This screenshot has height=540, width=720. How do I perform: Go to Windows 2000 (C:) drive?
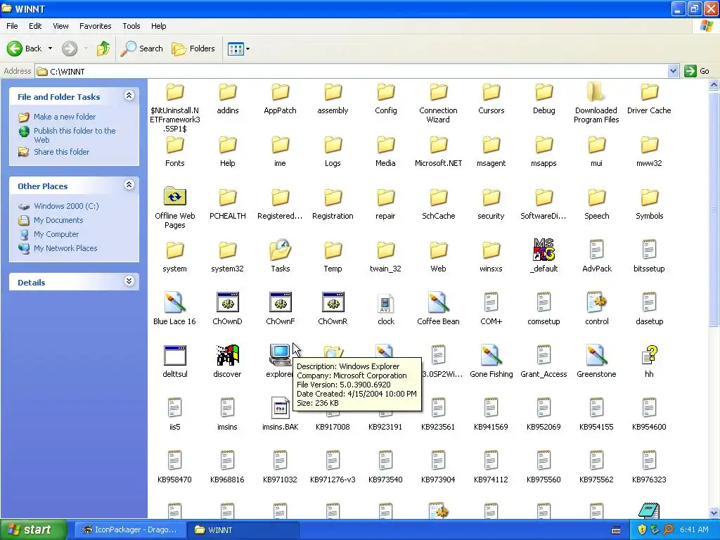point(66,206)
